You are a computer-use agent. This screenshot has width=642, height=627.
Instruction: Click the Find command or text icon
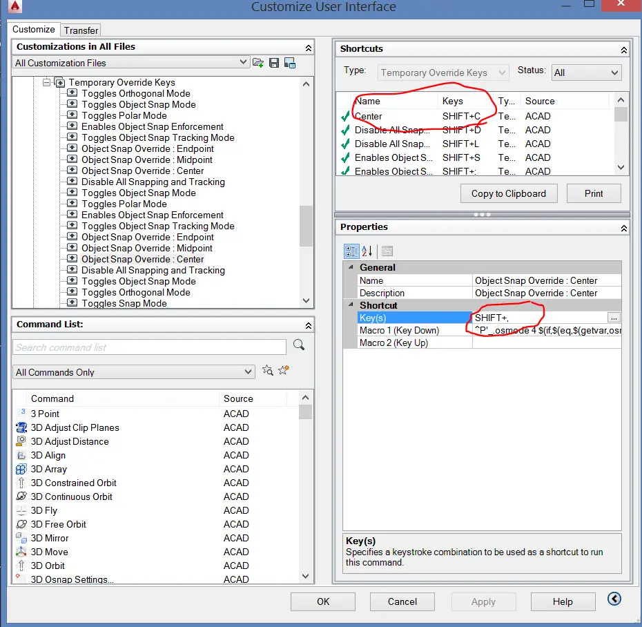[268, 371]
